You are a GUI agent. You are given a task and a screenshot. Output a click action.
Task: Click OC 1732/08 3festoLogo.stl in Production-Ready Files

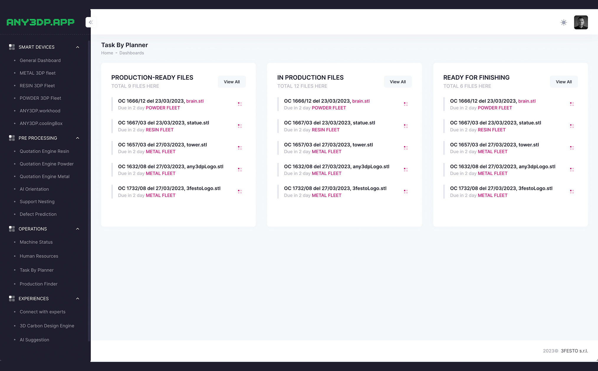tap(169, 188)
